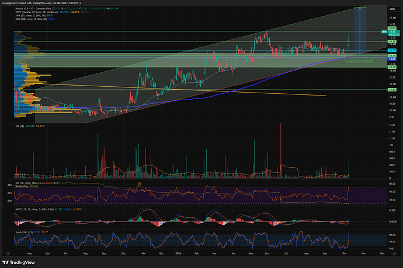Image resolution: width=403 pixels, height=268 pixels.
Task: Click the 0.0000 MACD axis value
Action: coord(392,221)
